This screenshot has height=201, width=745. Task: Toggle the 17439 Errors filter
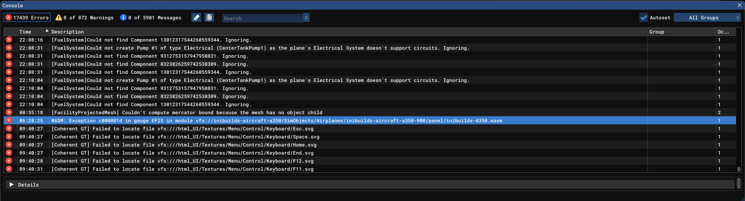(27, 17)
